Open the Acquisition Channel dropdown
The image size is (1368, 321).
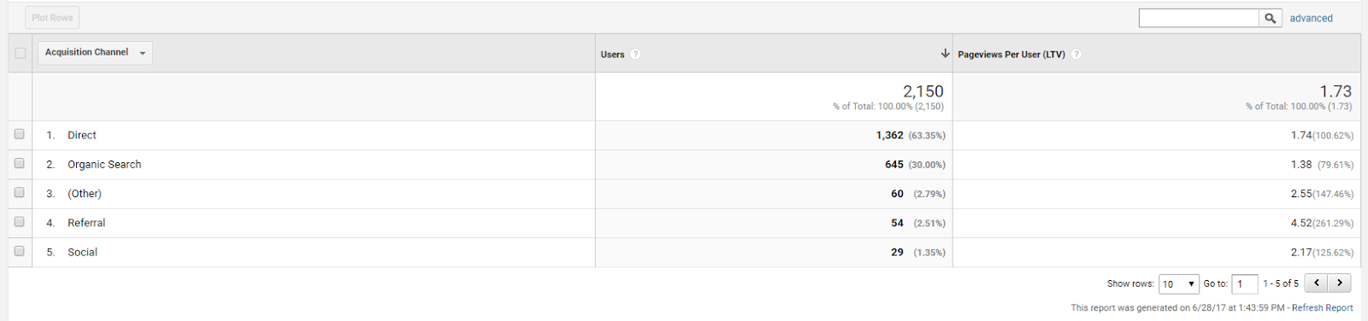click(x=95, y=53)
